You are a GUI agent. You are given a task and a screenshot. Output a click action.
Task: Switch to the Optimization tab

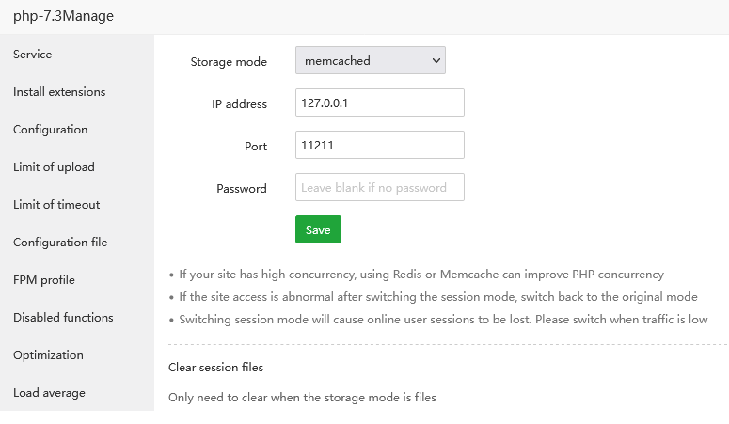48,355
